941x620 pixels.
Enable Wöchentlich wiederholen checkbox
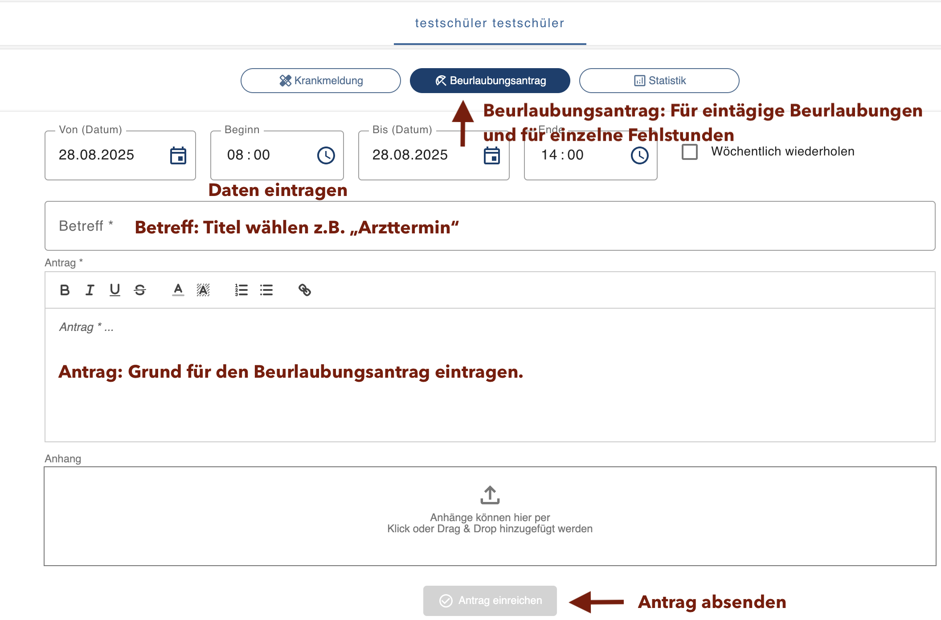click(x=690, y=152)
